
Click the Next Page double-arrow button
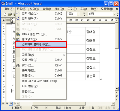tap(117, 100)
